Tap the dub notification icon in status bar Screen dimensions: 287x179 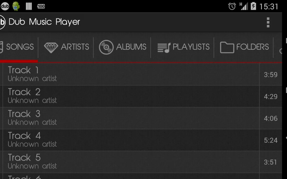[x=5, y=6]
